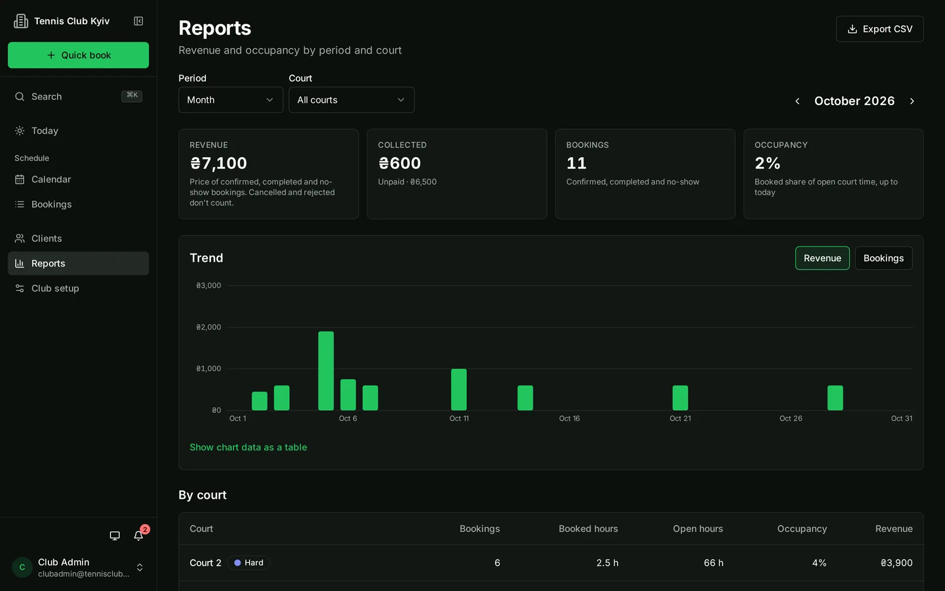Screen dimensions: 945x591
Task: Open Search in the sidebar
Action: click(x=79, y=96)
